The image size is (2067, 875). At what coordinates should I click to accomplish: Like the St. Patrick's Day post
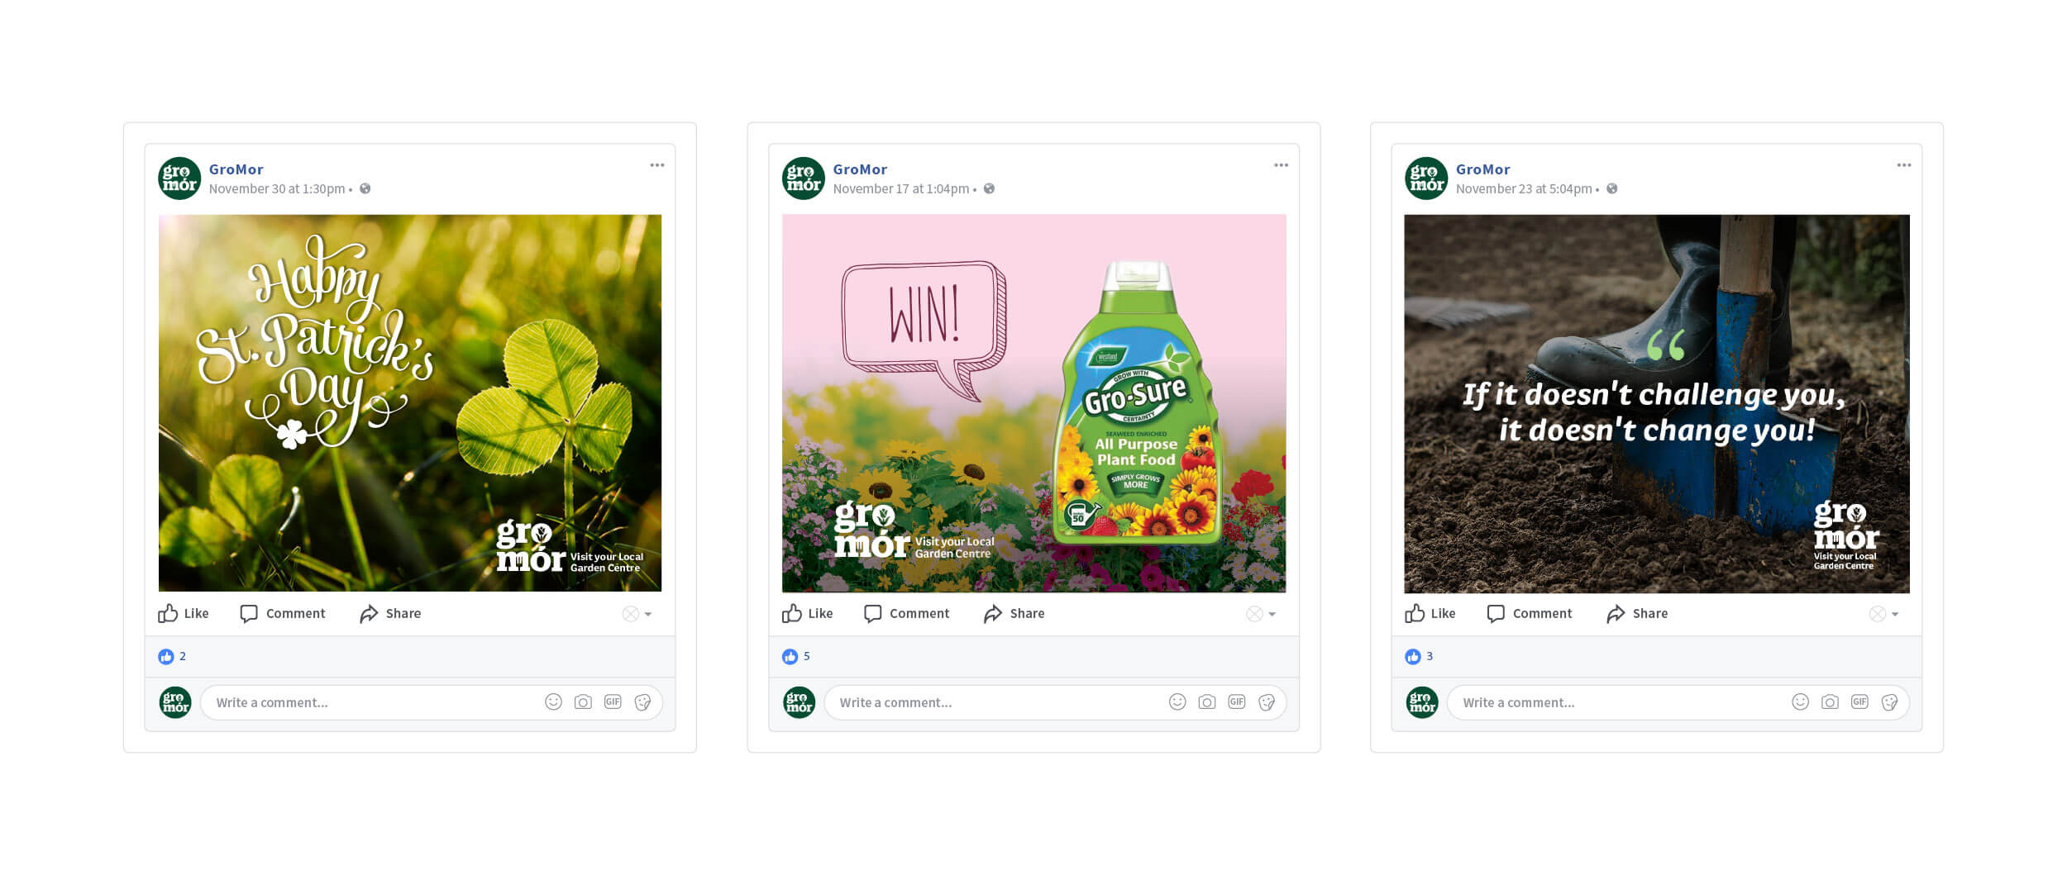[x=183, y=613]
